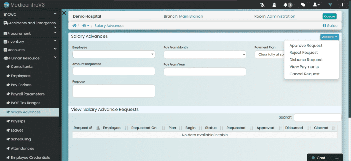Image resolution: width=351 pixels, height=161 pixels.
Task: Open Payslips in sidebar
Action: (x=29, y=121)
